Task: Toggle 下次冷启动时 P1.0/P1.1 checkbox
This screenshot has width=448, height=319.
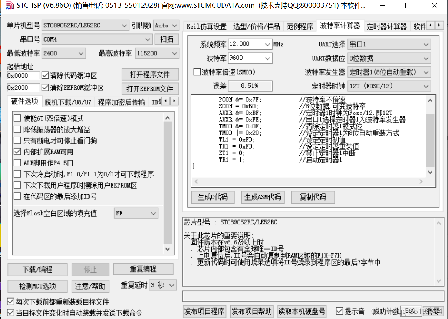Action: (17, 174)
